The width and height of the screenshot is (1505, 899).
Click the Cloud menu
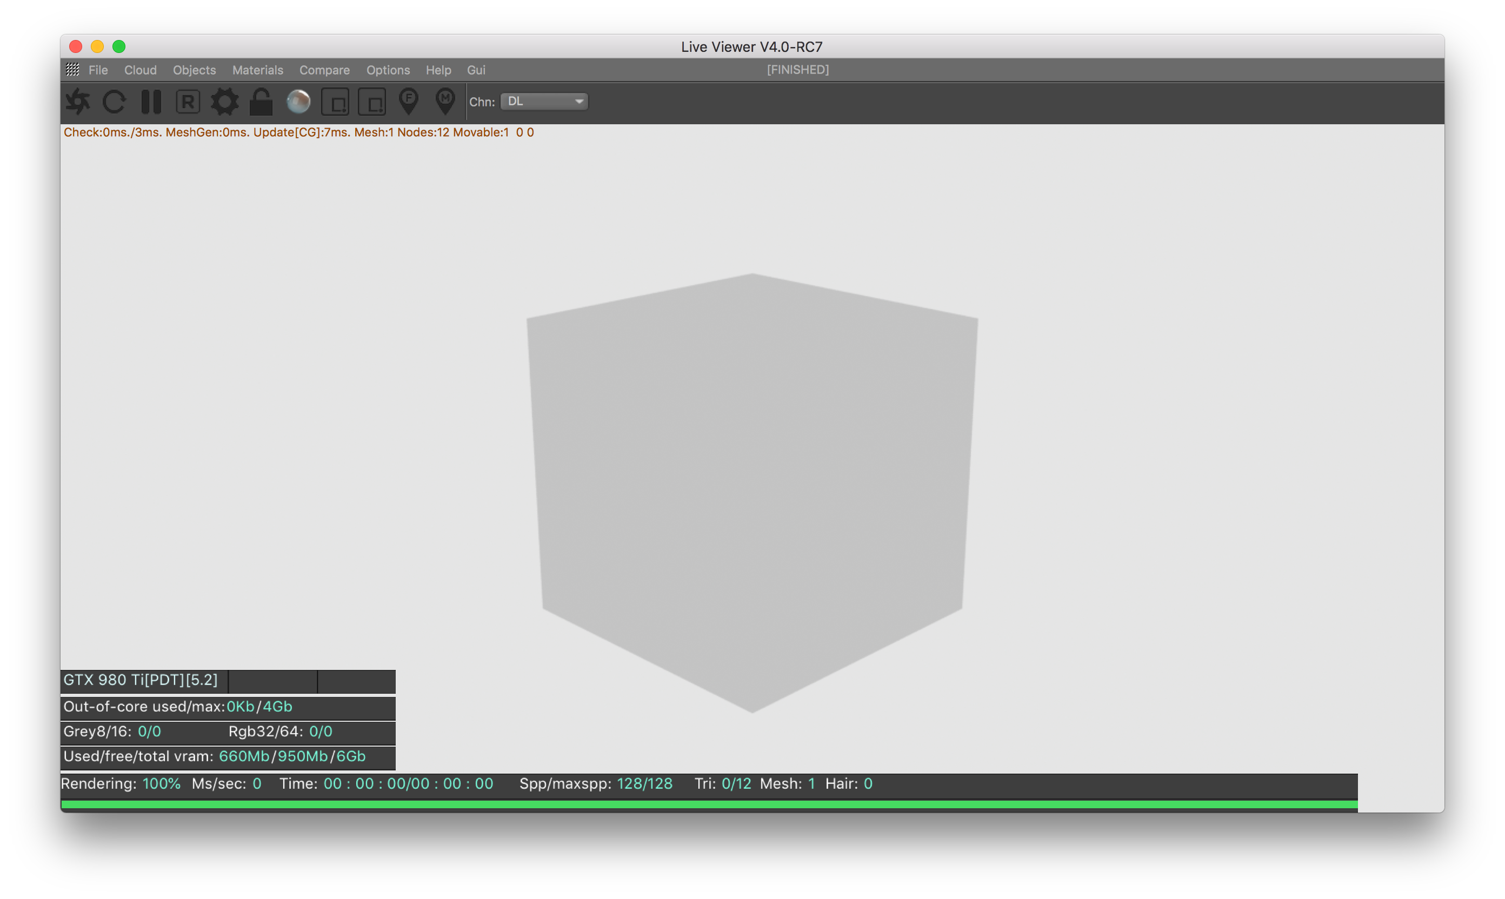point(140,70)
